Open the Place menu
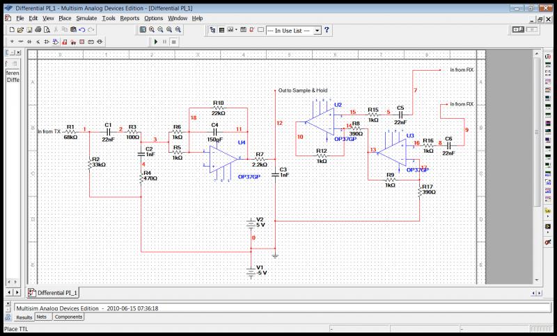The height and width of the screenshot is (336, 557). (x=65, y=18)
